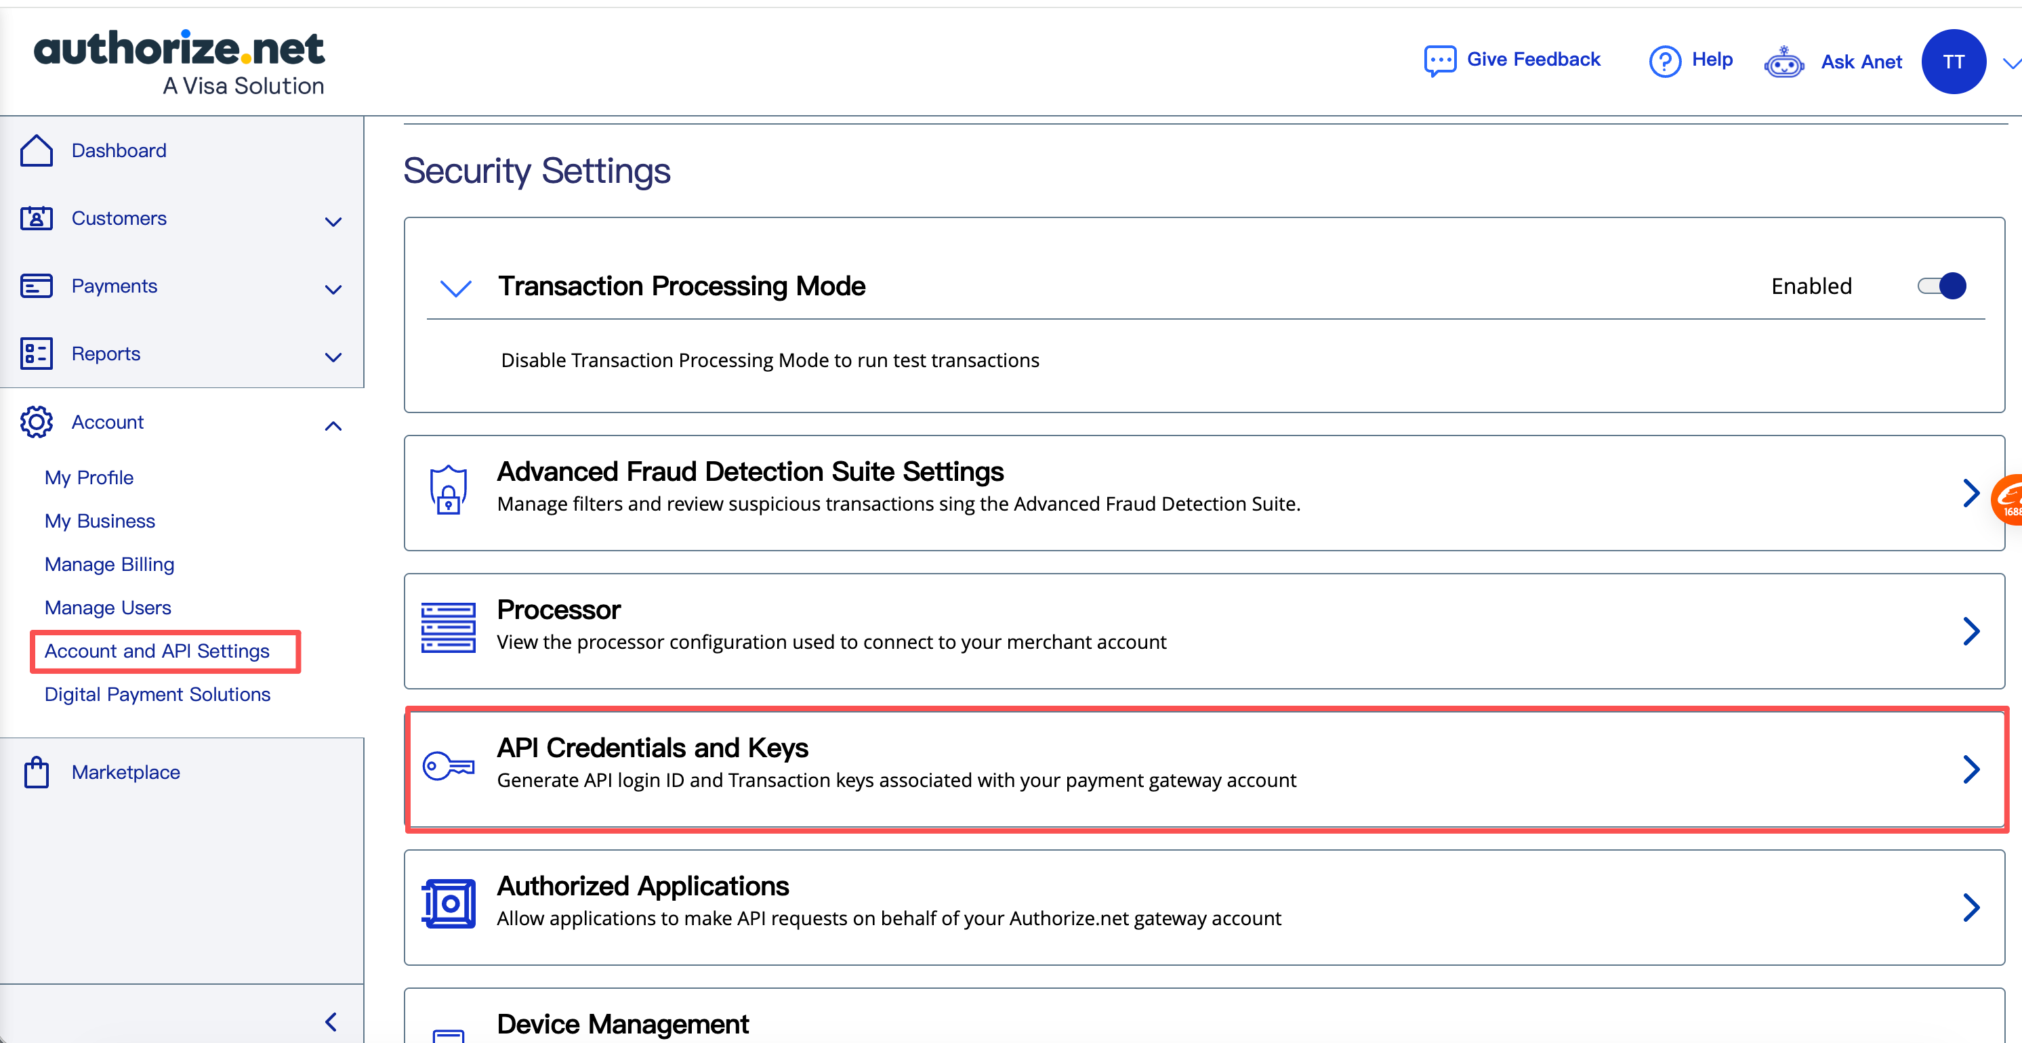The width and height of the screenshot is (2022, 1043).
Task: Go to Dashboard in sidebar
Action: [119, 150]
